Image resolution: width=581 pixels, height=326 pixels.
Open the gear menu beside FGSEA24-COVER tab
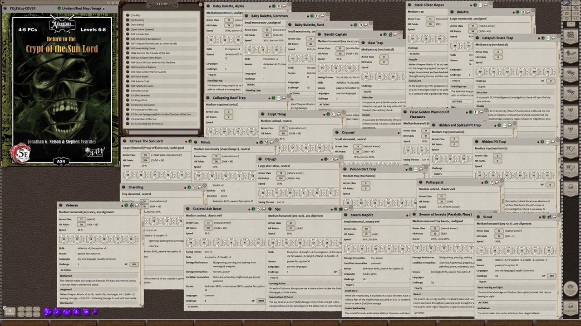(5, 9)
